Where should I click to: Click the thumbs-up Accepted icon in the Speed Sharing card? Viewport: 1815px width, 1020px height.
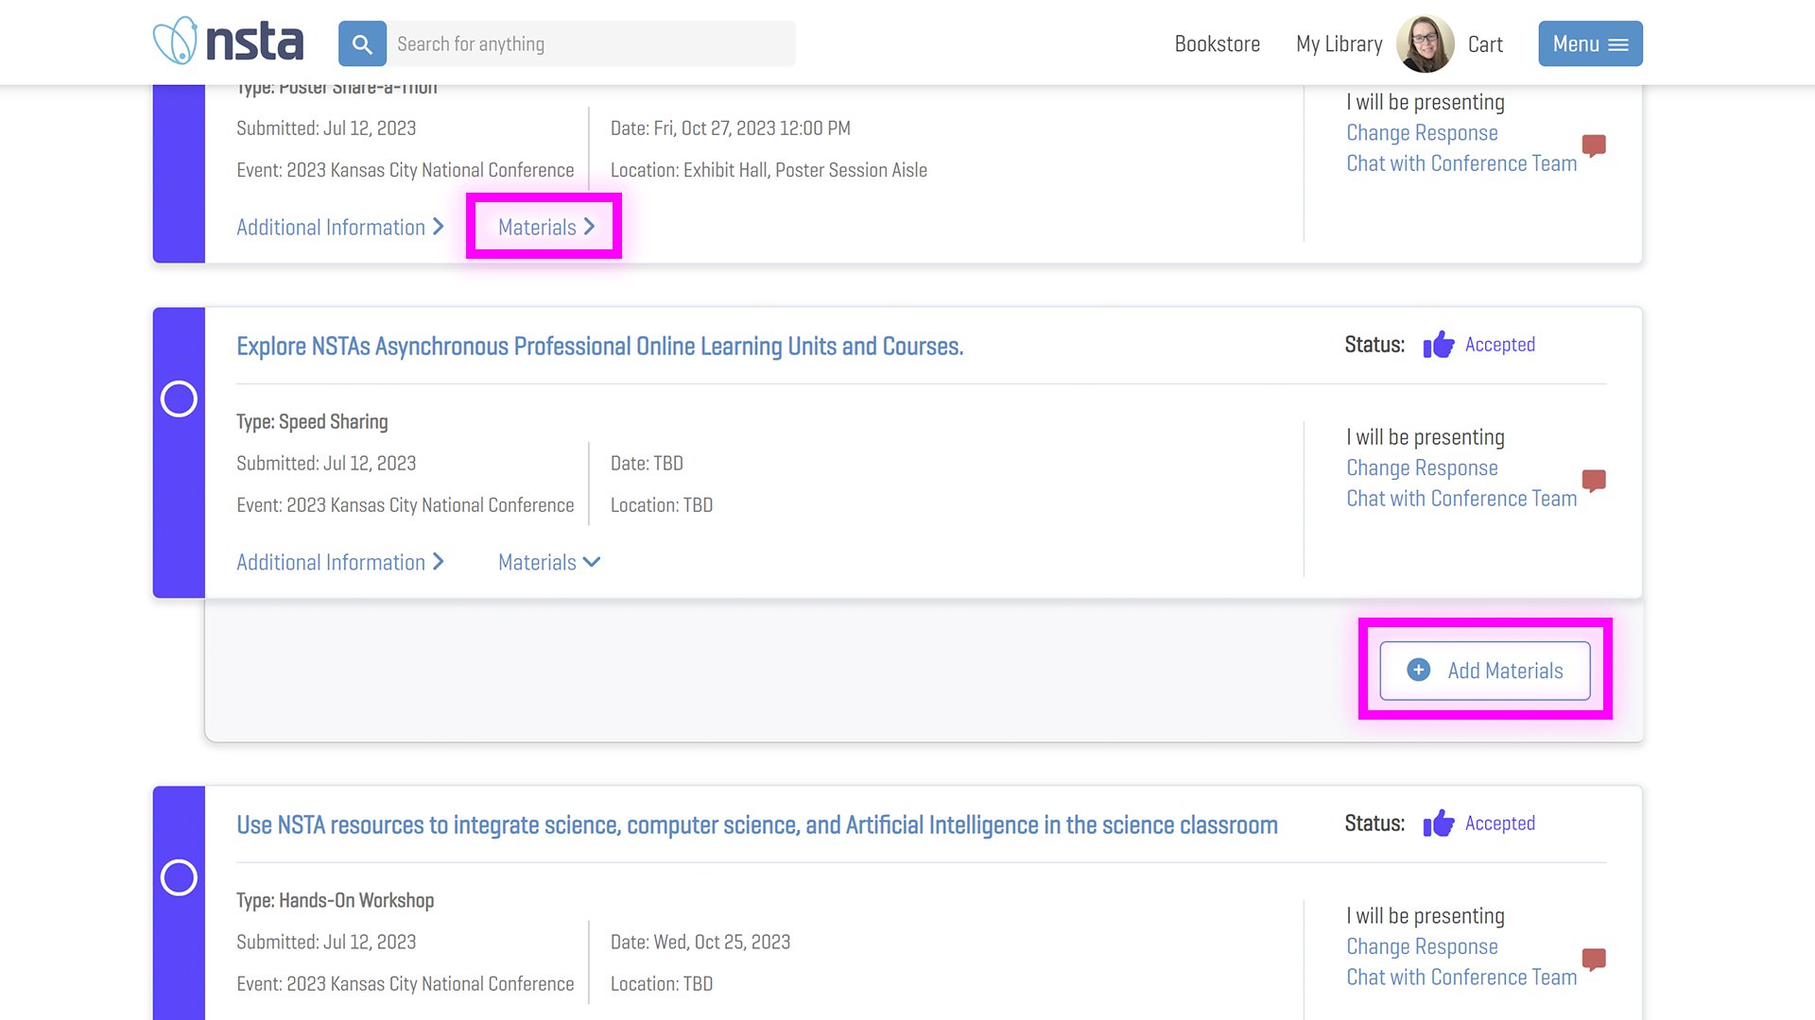coord(1439,345)
